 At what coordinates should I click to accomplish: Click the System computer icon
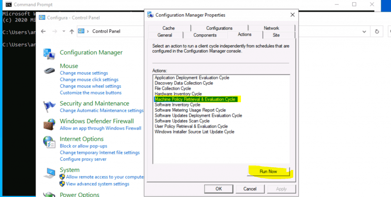point(49,173)
